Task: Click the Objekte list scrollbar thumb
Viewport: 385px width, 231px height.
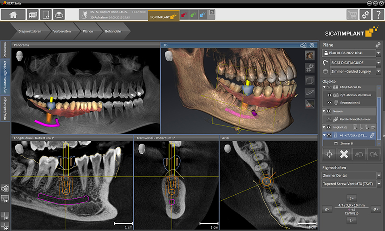Action: pos(378,118)
